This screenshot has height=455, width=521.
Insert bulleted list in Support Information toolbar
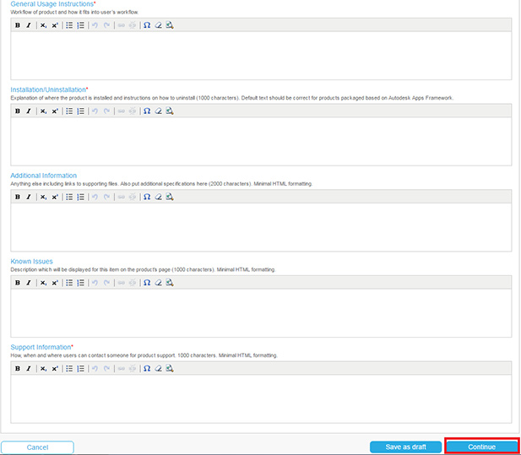pyautogui.click(x=69, y=368)
